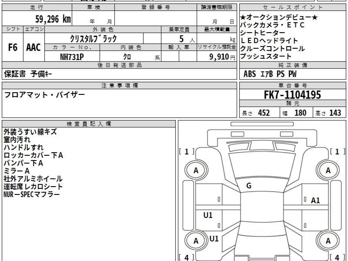Select the セールスポイント heading

pyautogui.click(x=293, y=8)
